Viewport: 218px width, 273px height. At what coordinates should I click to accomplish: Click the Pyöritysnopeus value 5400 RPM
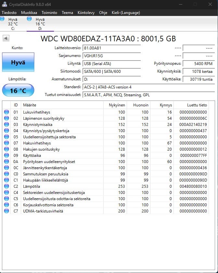pos(199,63)
